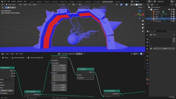Open the Render properties tab

pyautogui.click(x=147, y=39)
